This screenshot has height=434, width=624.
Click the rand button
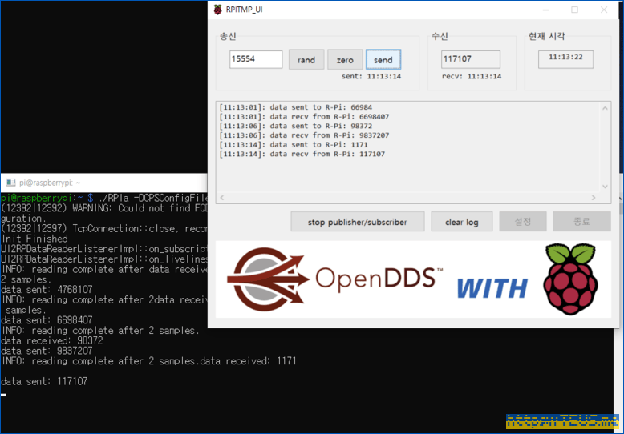tap(306, 59)
